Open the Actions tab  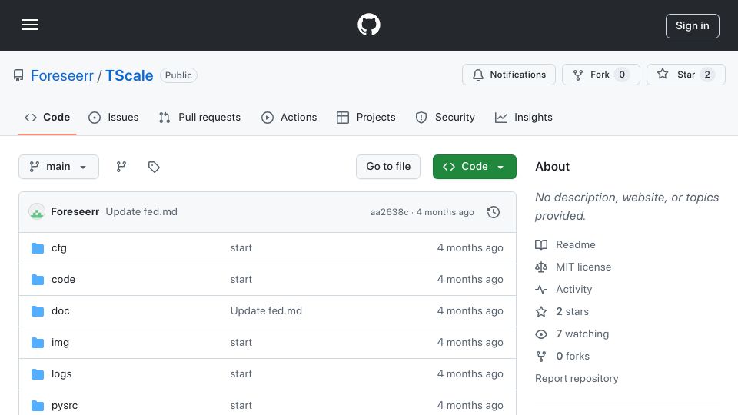pyautogui.click(x=289, y=117)
